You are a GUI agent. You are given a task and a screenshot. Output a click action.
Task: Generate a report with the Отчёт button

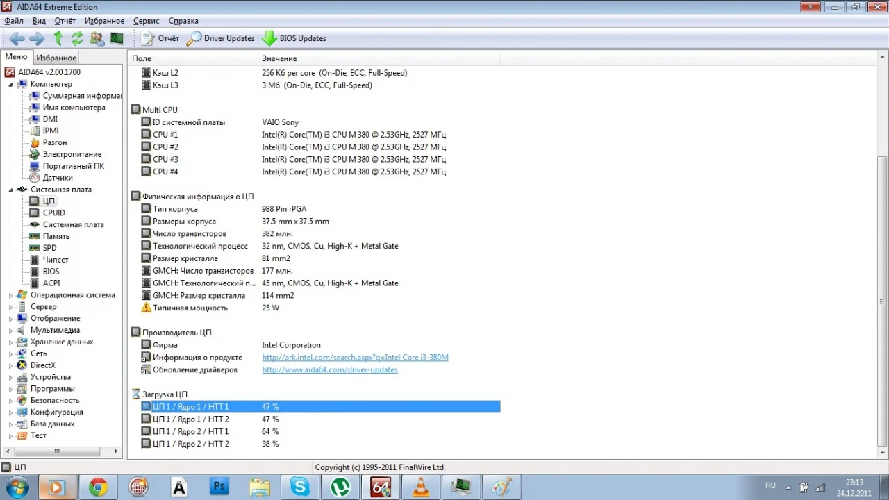pos(161,39)
